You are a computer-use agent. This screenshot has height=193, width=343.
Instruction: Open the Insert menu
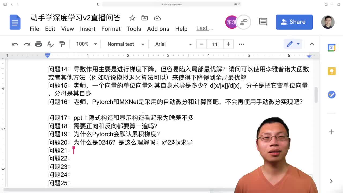(x=88, y=29)
